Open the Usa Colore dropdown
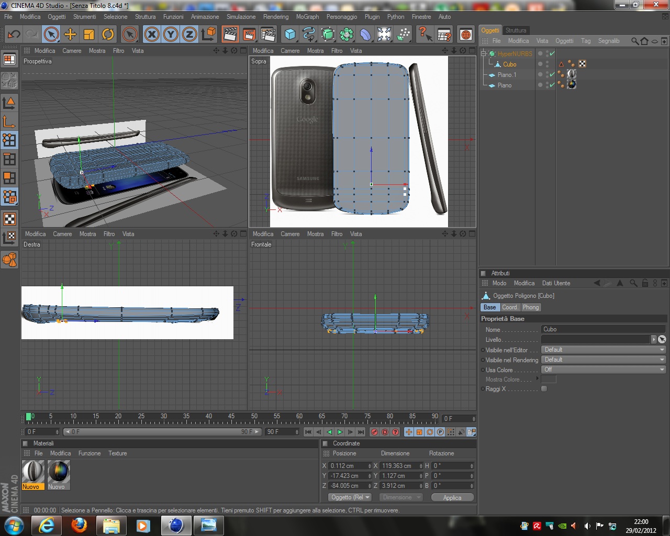Viewport: 670px width, 536px height. (603, 370)
